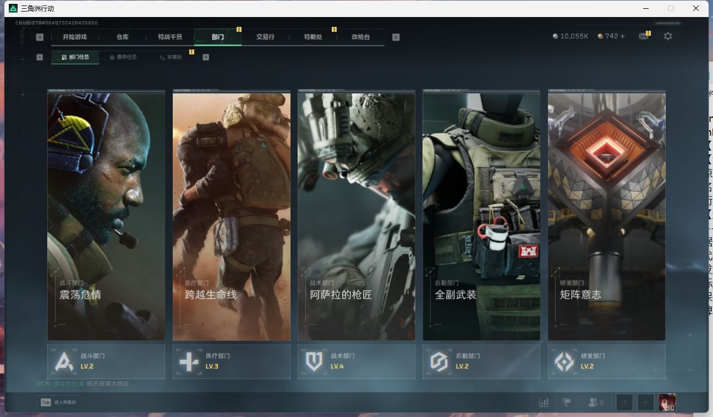Open the settings gear icon
Viewport: 713px width, 417px height.
click(x=667, y=36)
